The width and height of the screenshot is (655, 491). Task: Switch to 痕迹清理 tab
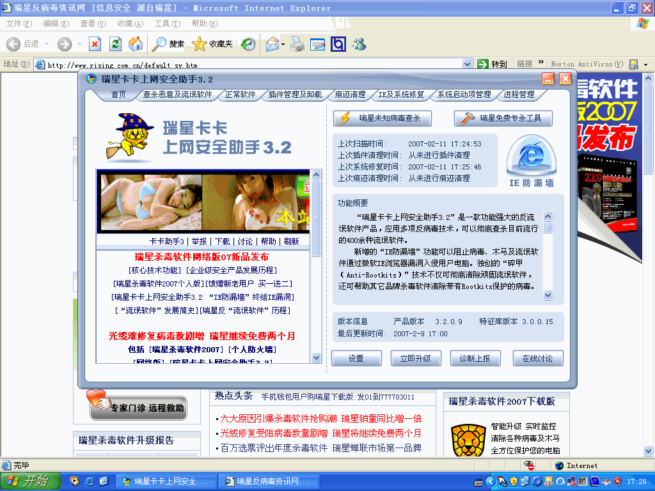[x=350, y=95]
